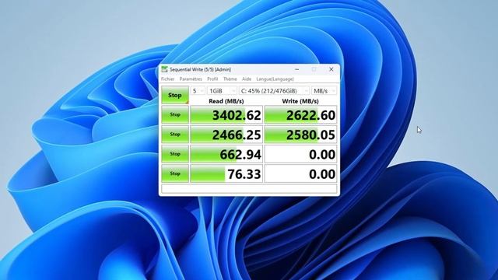Stop the test row showing 2466.25 read
498x280 pixels.
(x=175, y=135)
